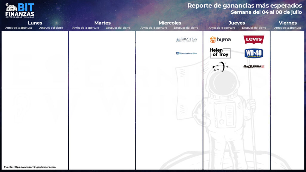Click the Byrna company logo
The image size is (306, 172).
click(x=220, y=40)
